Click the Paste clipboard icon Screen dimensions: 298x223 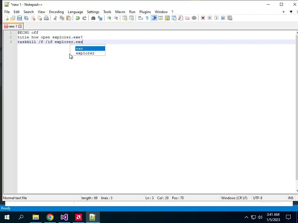pyautogui.click(x=69, y=18)
